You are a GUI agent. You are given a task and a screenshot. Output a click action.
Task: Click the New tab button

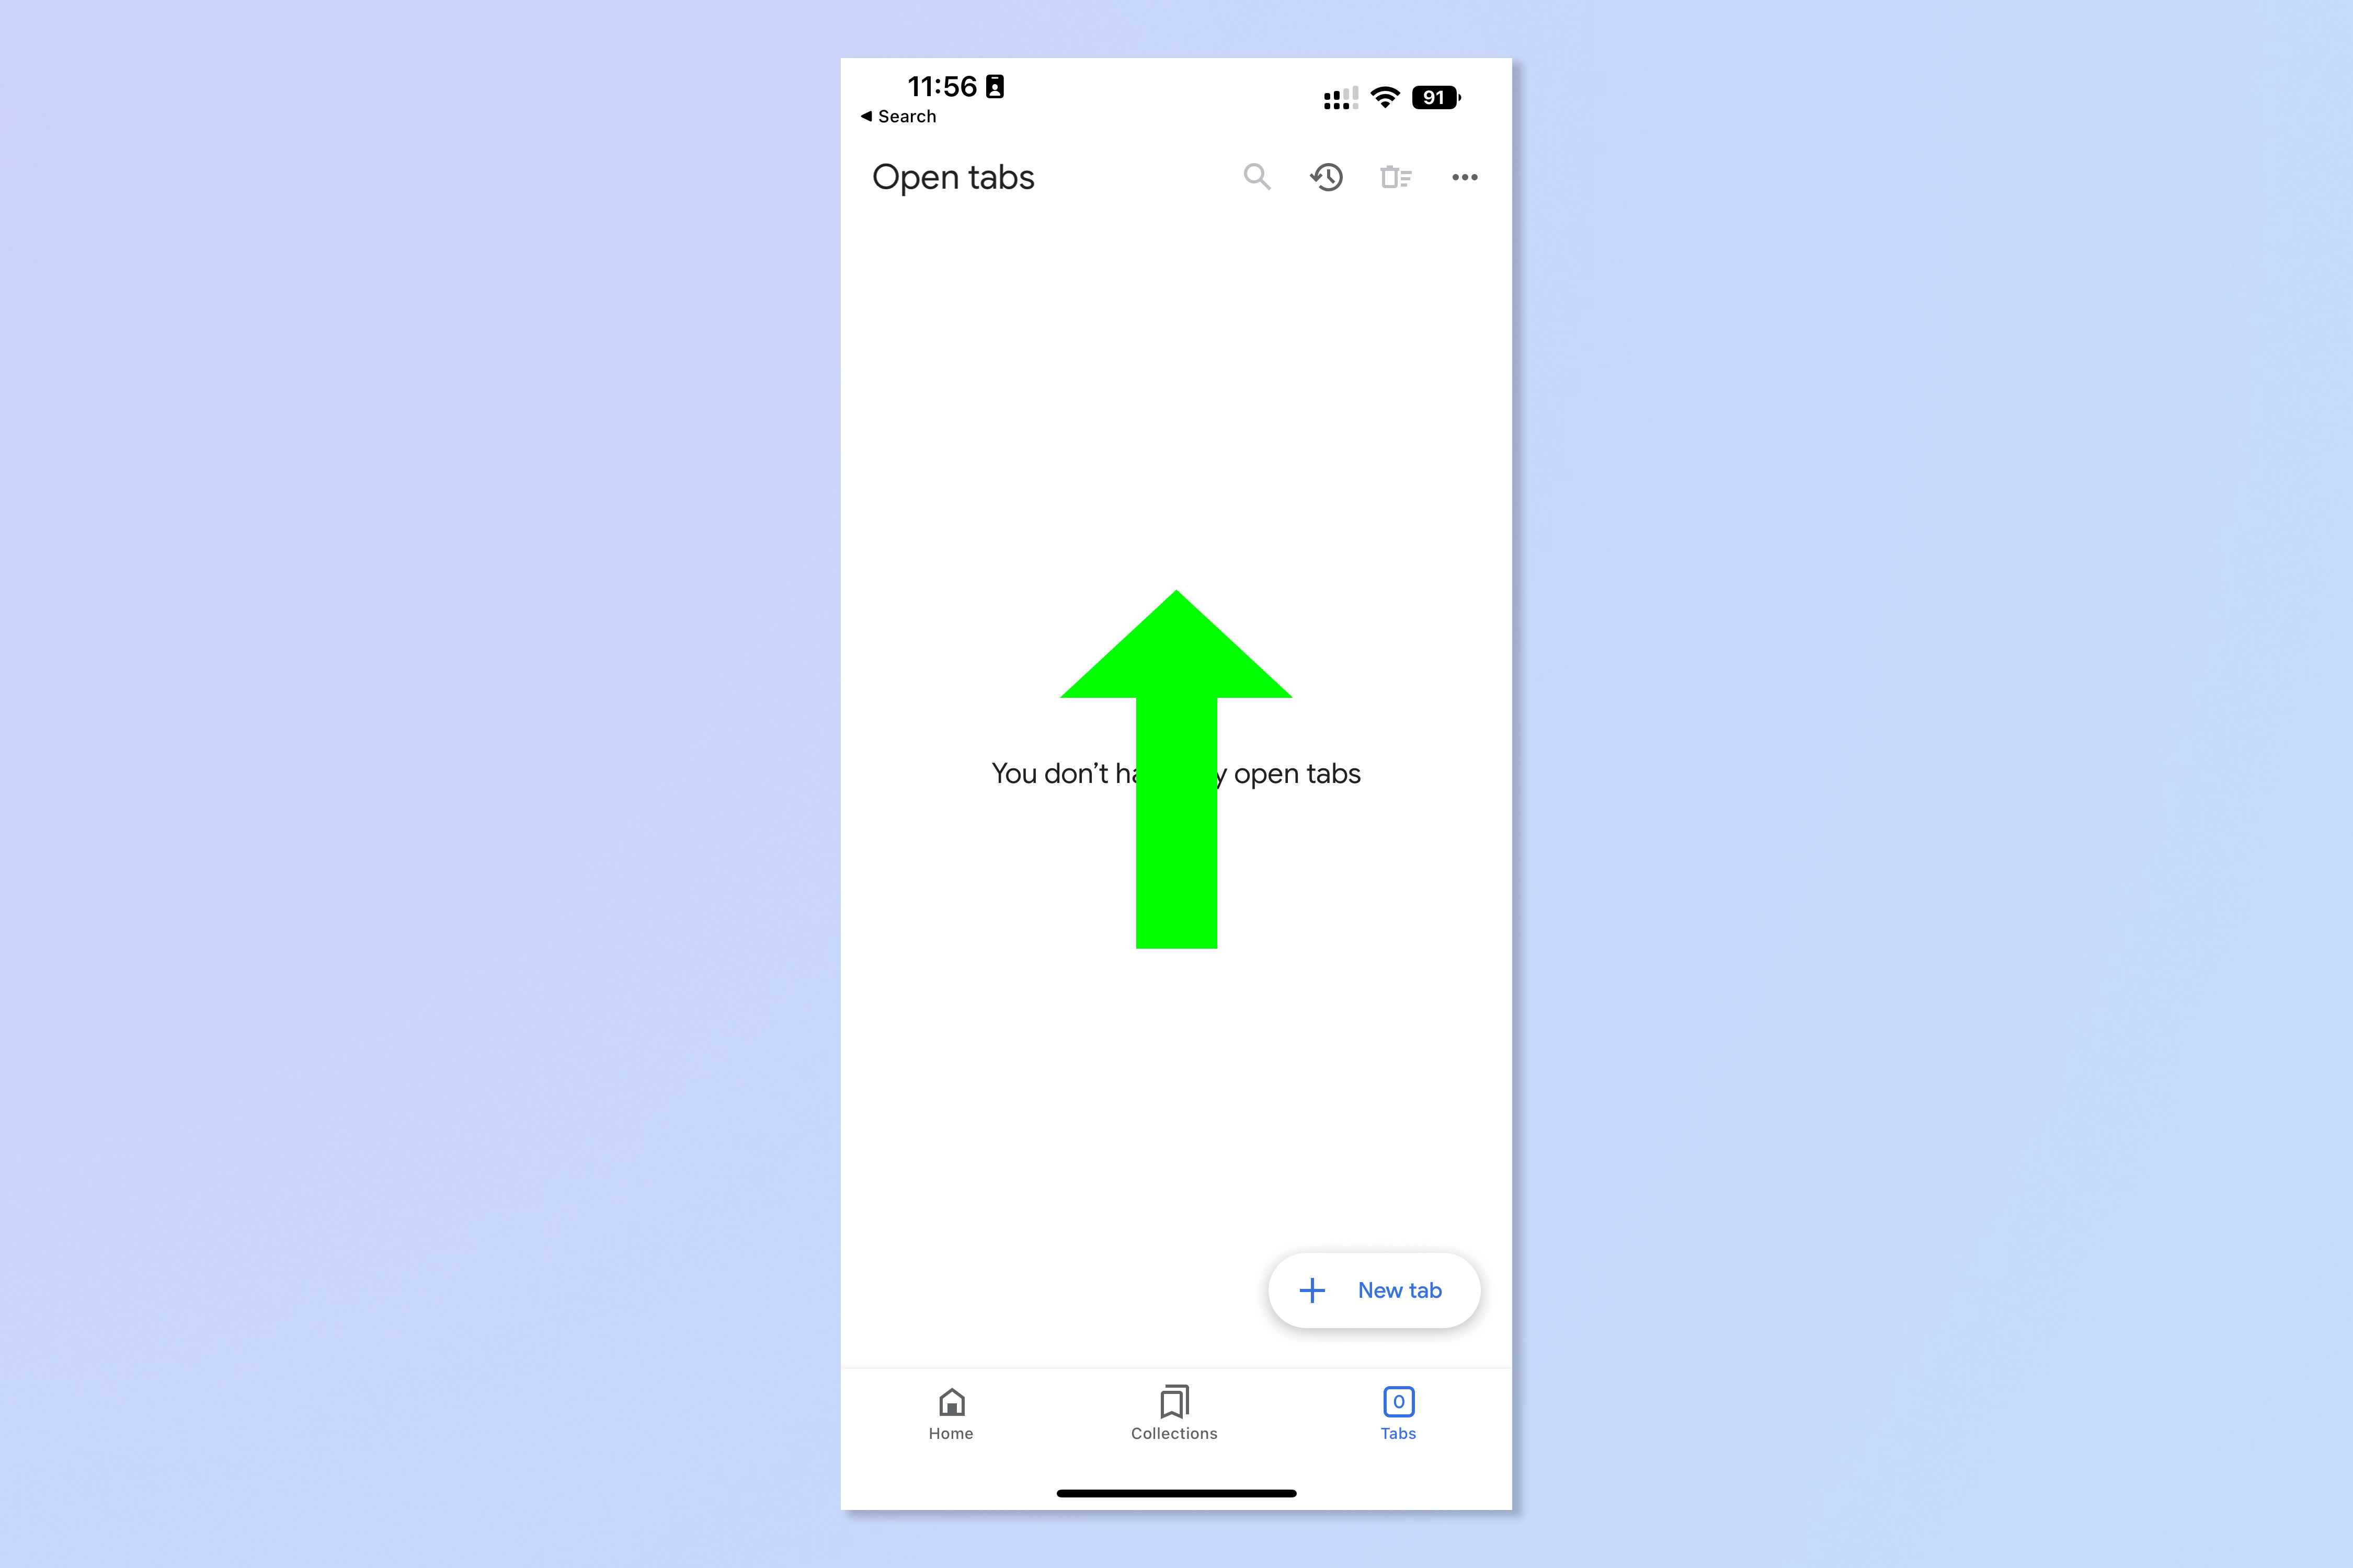[x=1373, y=1290]
